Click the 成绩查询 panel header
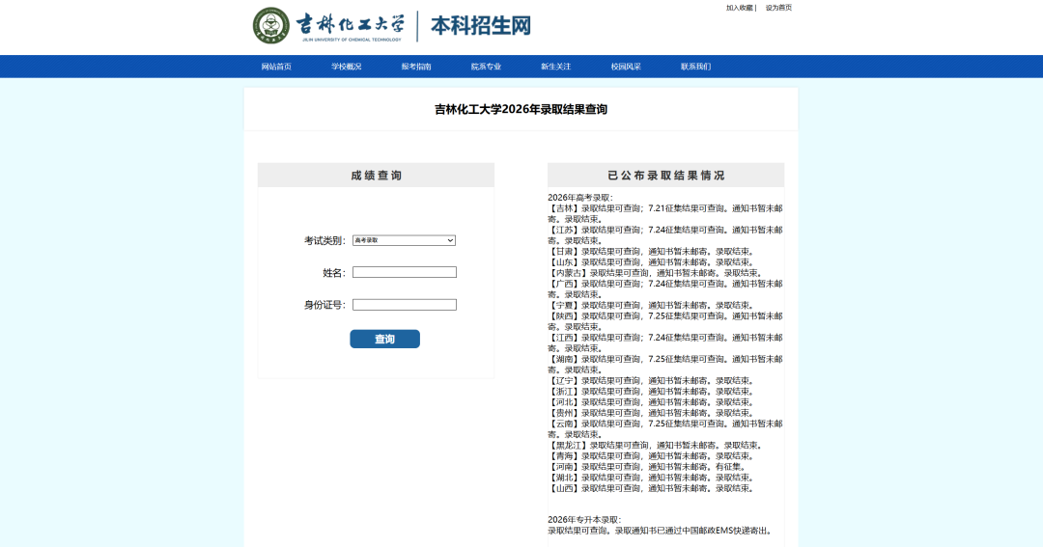This screenshot has width=1043, height=547. click(376, 176)
